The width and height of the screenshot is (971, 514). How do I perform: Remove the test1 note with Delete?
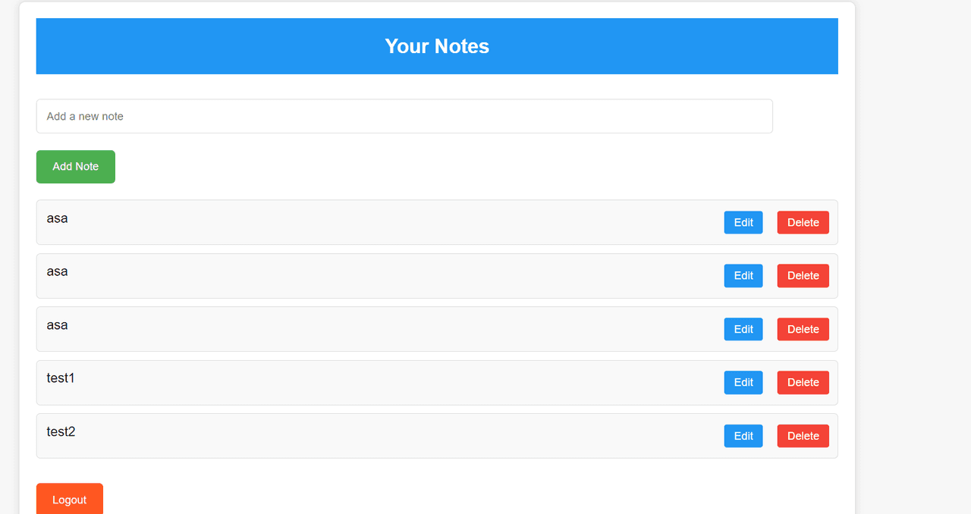pos(803,383)
